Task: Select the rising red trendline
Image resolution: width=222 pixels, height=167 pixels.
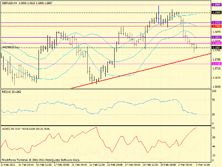Action: click(x=141, y=71)
